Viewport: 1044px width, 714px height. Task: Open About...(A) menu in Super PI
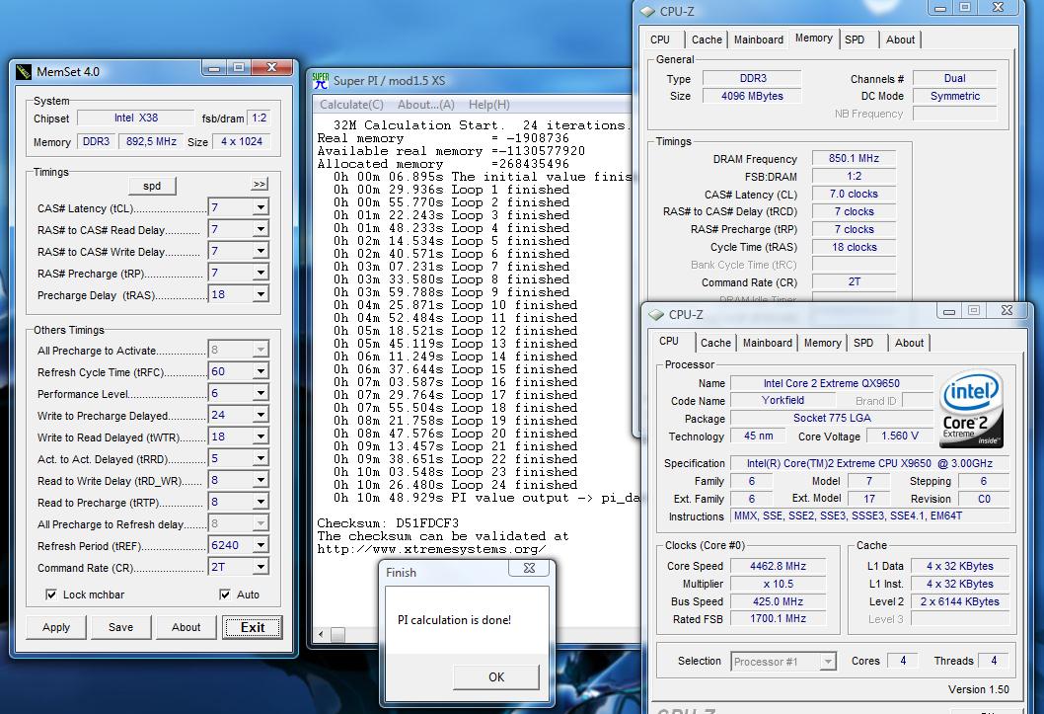pos(426,105)
